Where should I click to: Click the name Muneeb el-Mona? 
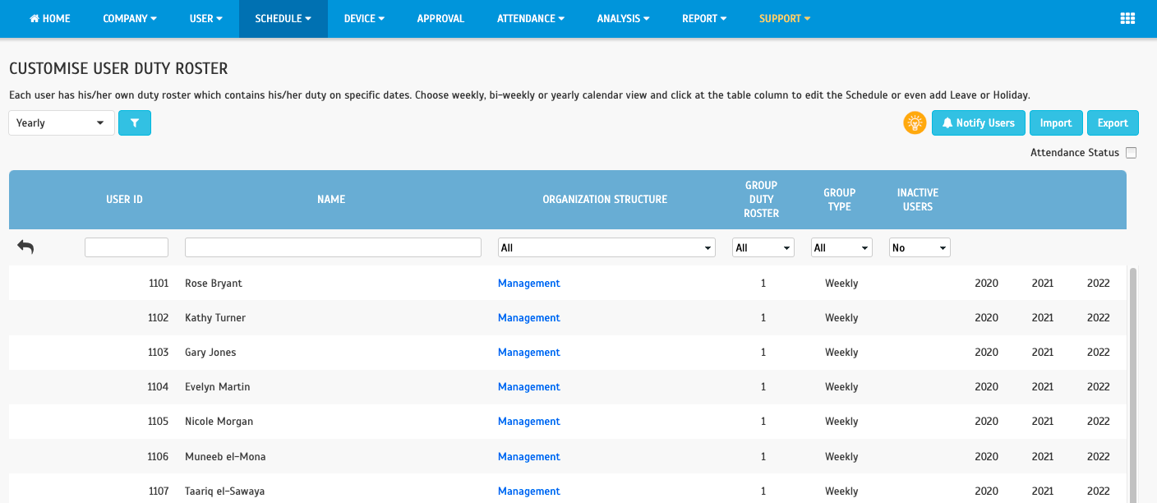coord(225,456)
